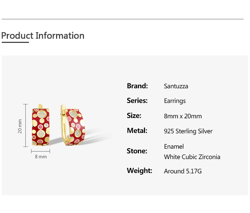Select the front-facing earring image

tap(40, 125)
